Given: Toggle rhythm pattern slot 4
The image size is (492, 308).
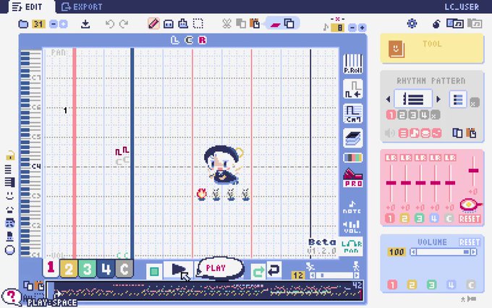Looking at the screenshot, I should pos(424,115).
